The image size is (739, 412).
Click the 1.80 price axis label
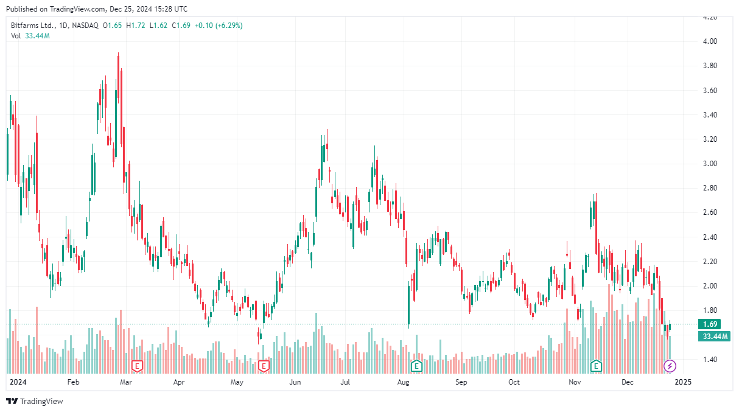(710, 310)
